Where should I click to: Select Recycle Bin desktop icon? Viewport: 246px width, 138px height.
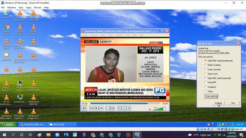point(7,15)
